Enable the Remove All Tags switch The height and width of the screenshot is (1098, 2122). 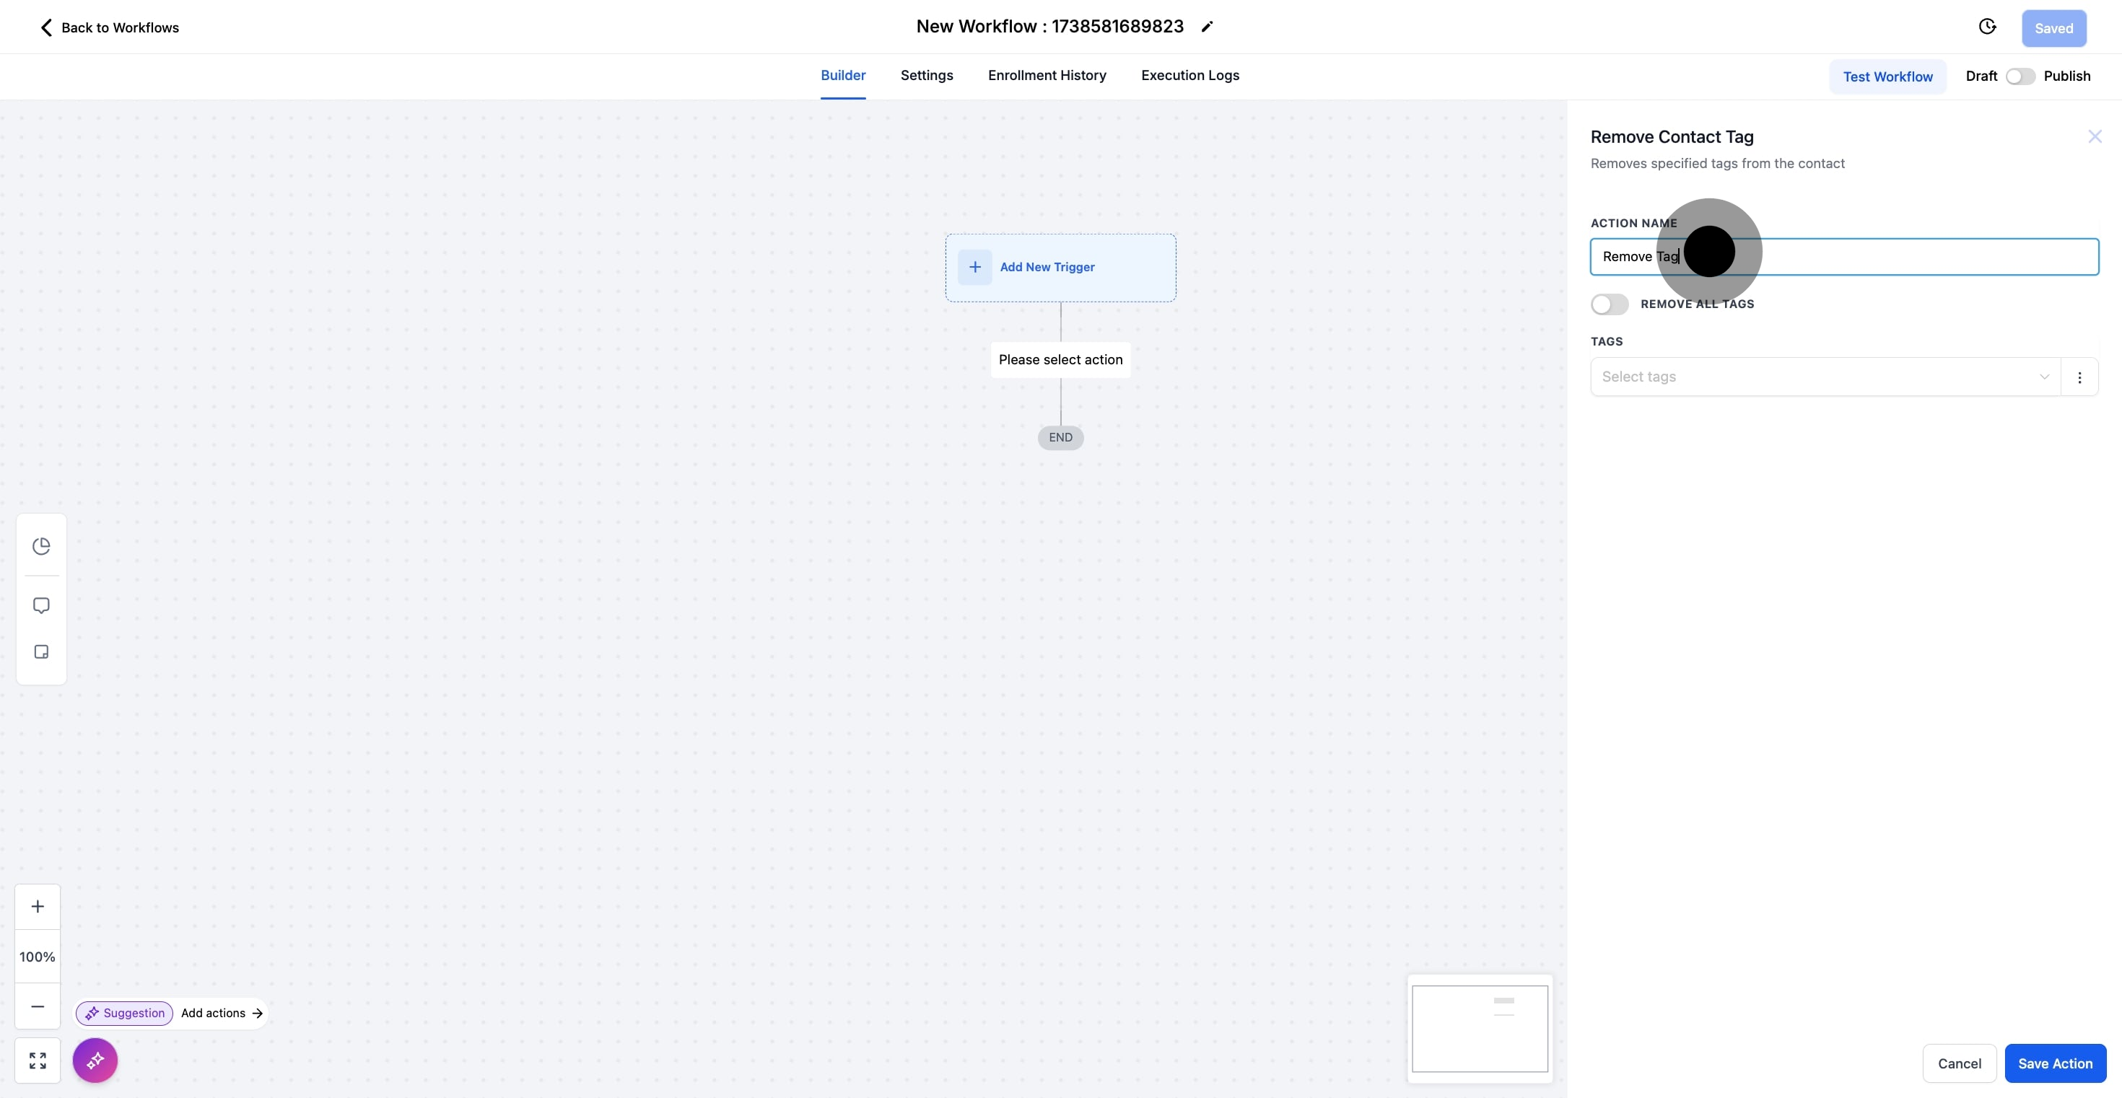click(x=1609, y=304)
